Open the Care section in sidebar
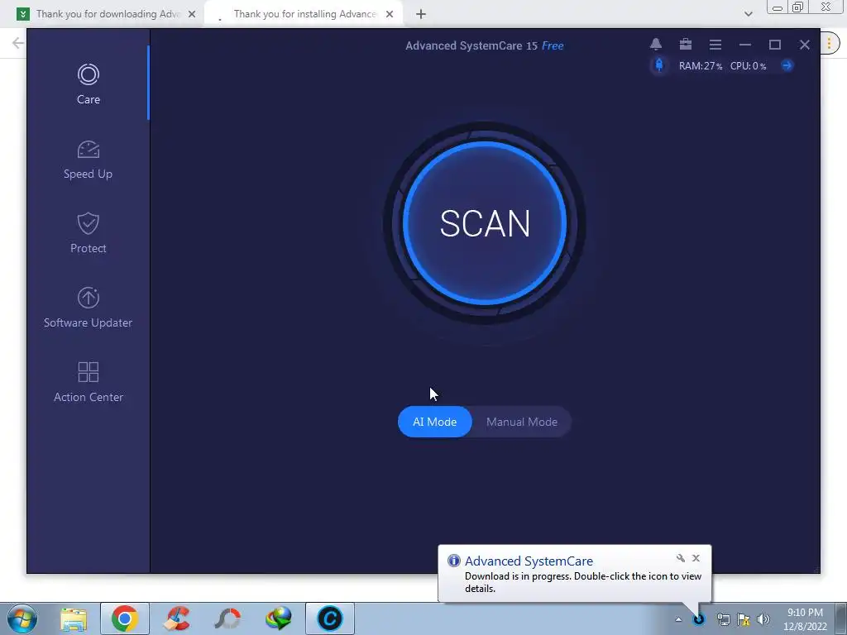 pyautogui.click(x=88, y=84)
